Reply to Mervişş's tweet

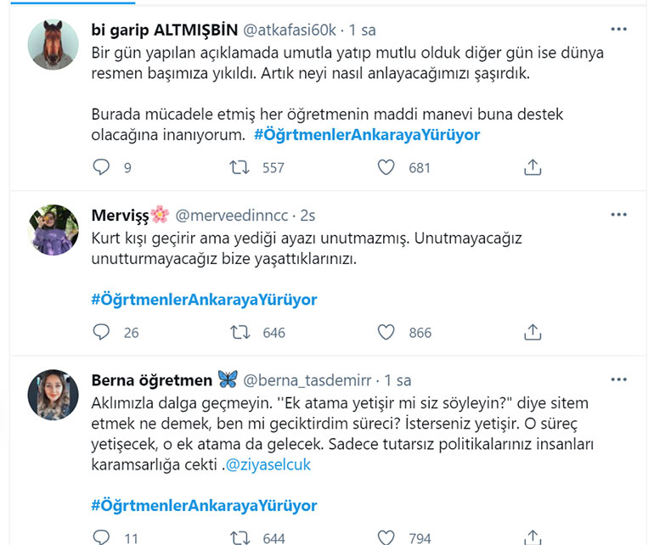(101, 333)
